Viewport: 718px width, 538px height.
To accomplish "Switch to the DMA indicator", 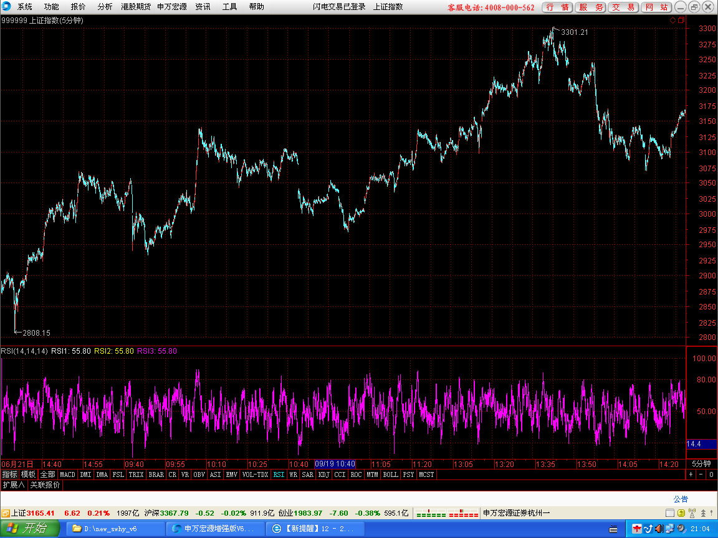I will (102, 474).
